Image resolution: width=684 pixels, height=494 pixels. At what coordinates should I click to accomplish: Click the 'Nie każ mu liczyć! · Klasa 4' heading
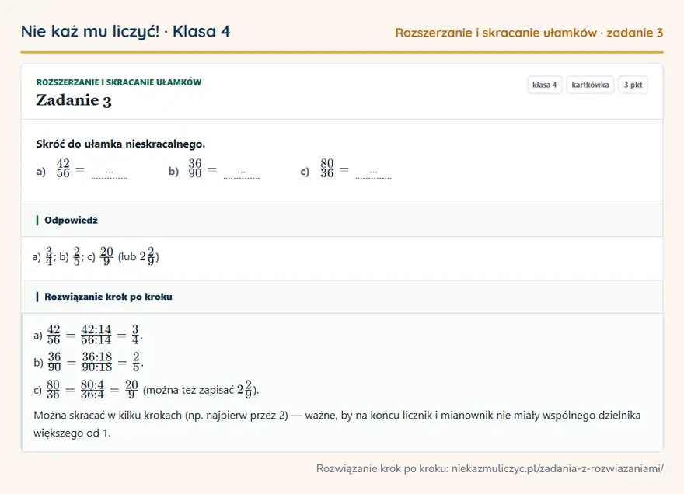125,32
